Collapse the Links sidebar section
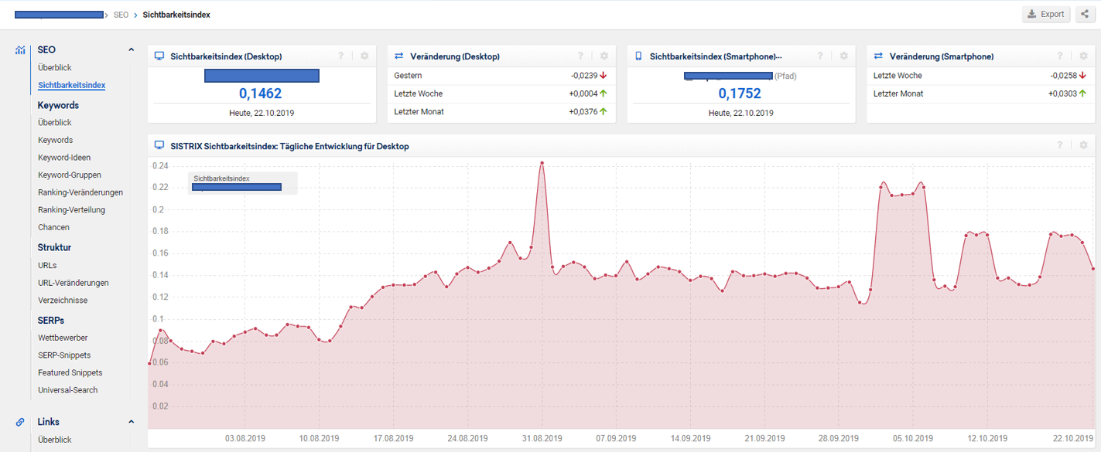This screenshot has height=452, width=1101. pos(131,422)
